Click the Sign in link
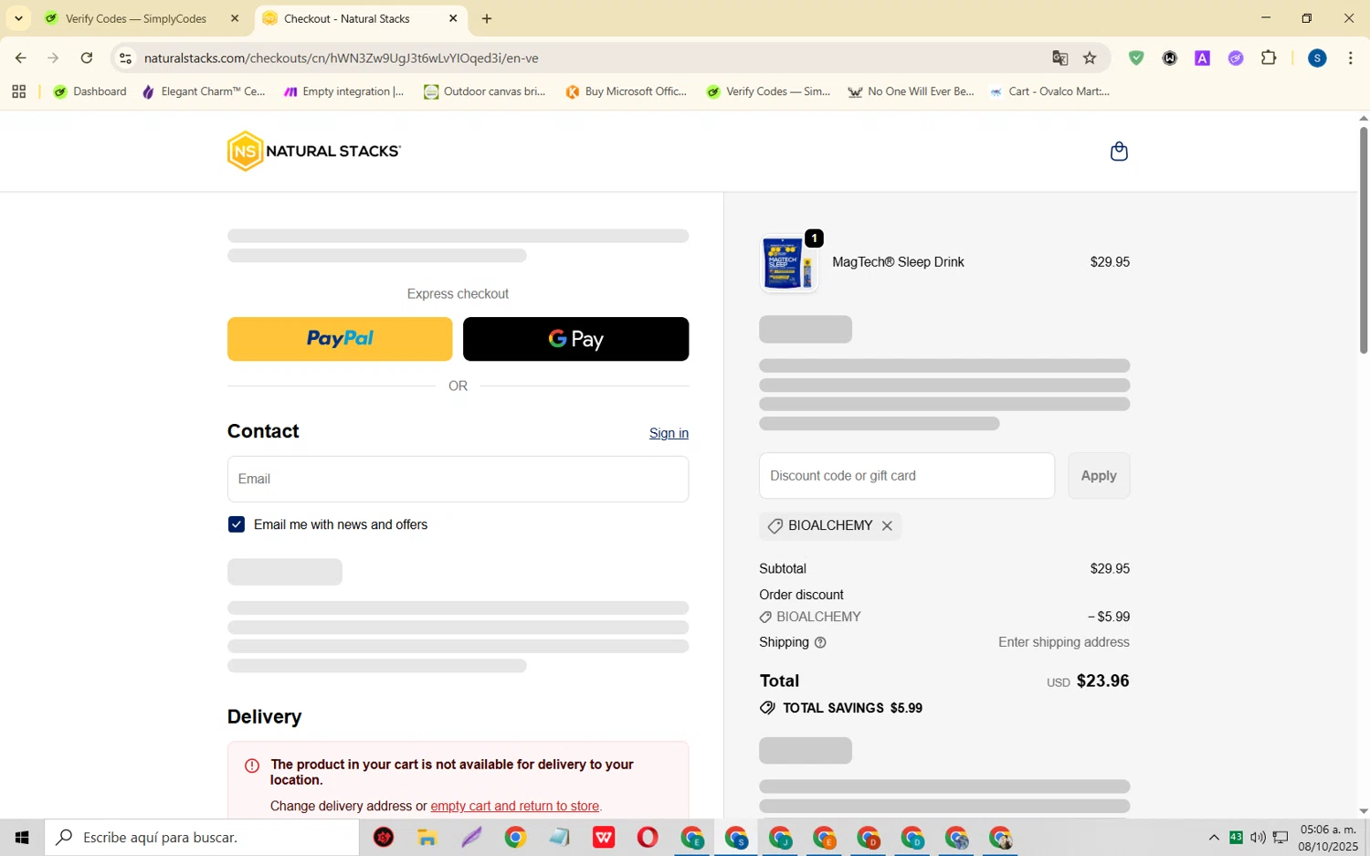1370x856 pixels. (669, 434)
